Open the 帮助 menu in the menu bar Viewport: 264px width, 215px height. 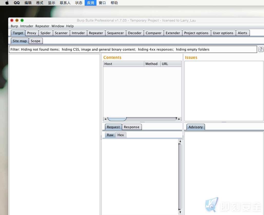[x=114, y=3]
